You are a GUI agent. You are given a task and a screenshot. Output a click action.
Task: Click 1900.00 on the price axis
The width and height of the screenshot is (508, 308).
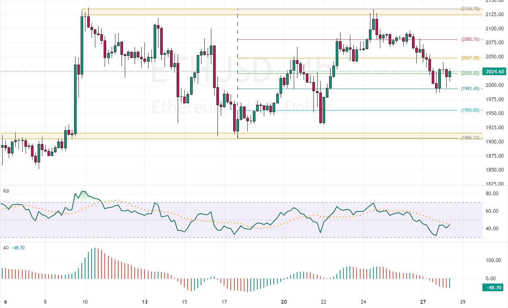click(x=494, y=142)
